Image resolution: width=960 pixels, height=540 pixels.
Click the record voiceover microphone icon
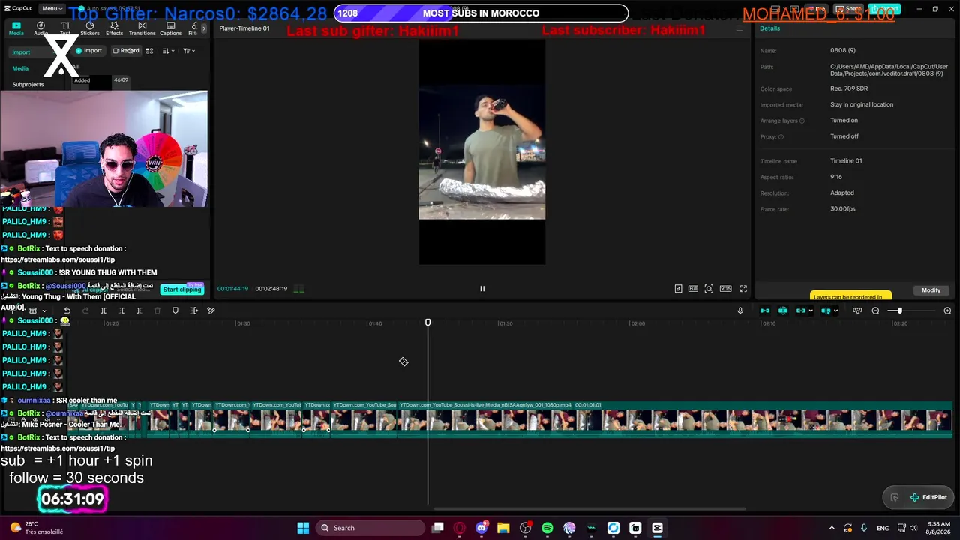coord(740,310)
